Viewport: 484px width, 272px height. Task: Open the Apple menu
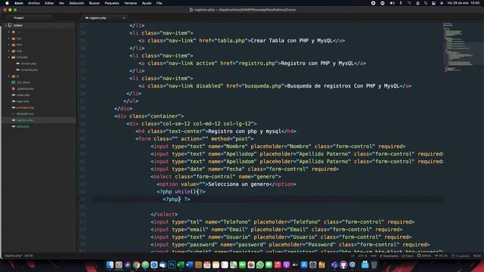click(x=7, y=3)
